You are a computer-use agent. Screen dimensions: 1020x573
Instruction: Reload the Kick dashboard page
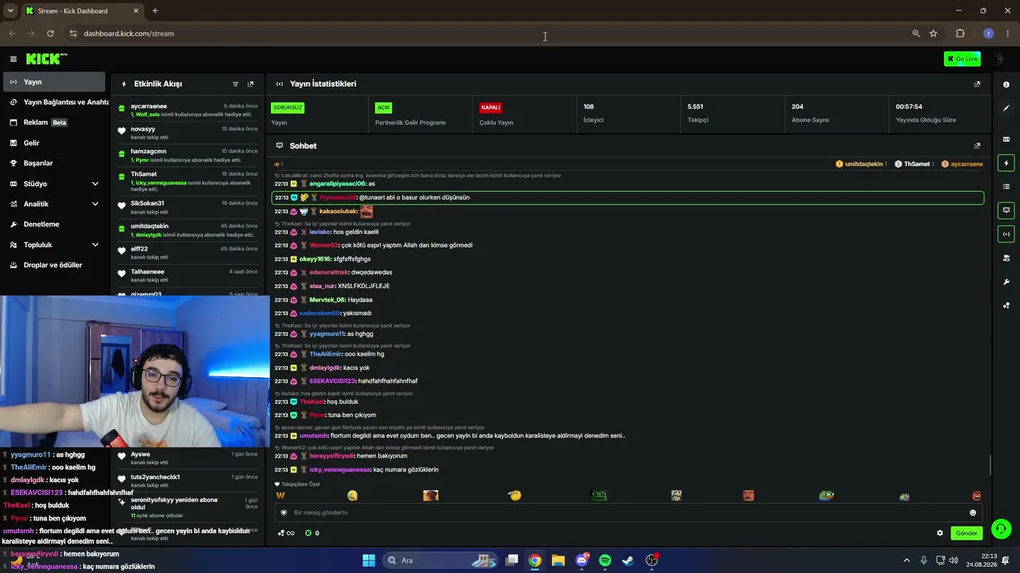[50, 33]
